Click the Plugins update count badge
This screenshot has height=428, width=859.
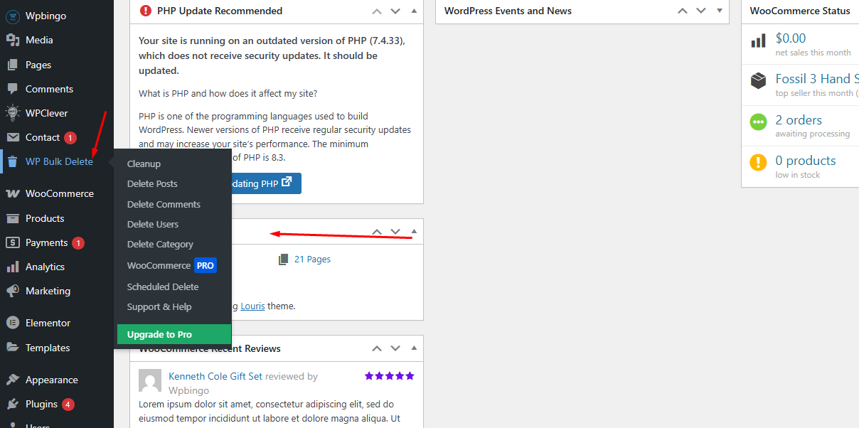[68, 404]
